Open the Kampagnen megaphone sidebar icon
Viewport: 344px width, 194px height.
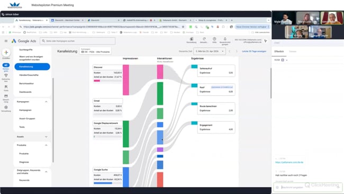click(6, 65)
